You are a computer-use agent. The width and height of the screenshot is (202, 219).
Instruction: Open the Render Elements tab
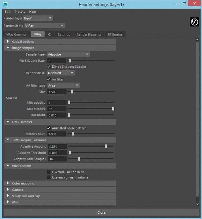click(x=89, y=34)
